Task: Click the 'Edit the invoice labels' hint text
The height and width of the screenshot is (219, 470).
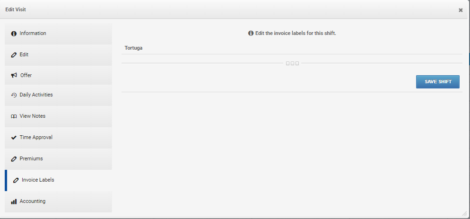Action: pos(296,34)
